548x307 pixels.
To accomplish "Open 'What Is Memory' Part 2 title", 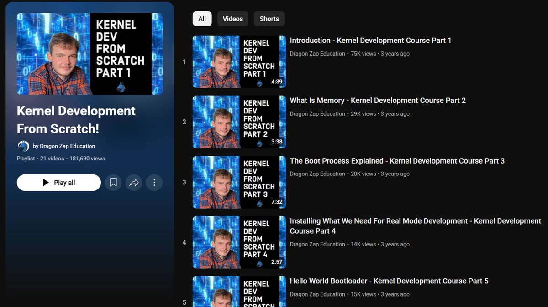I will click(378, 101).
